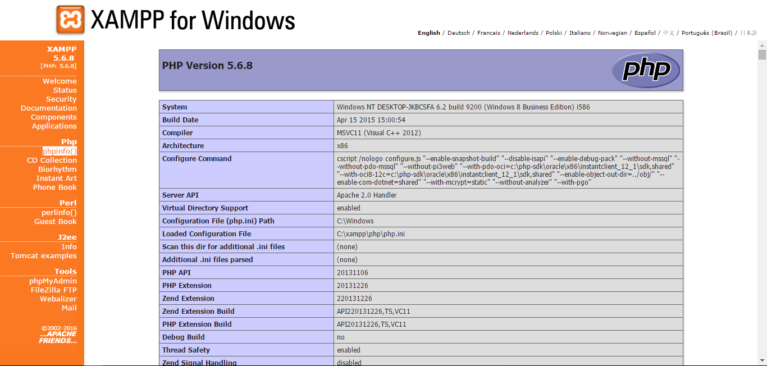
Task: Open the CD Collection demo
Action: [x=52, y=161]
